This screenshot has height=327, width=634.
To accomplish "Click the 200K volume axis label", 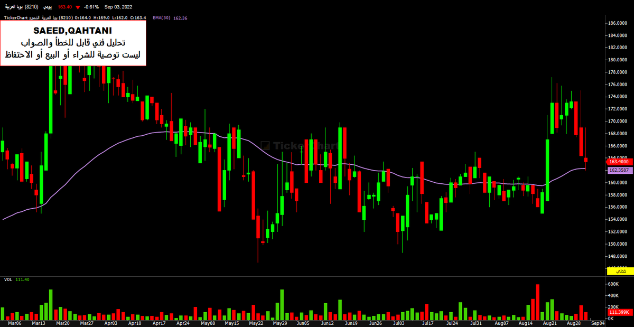I will coord(614,307).
